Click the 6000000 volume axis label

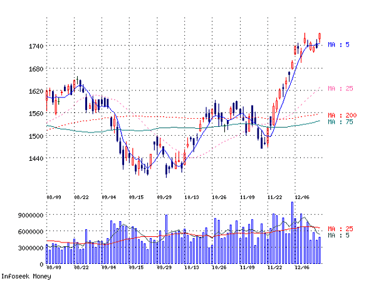point(31,232)
